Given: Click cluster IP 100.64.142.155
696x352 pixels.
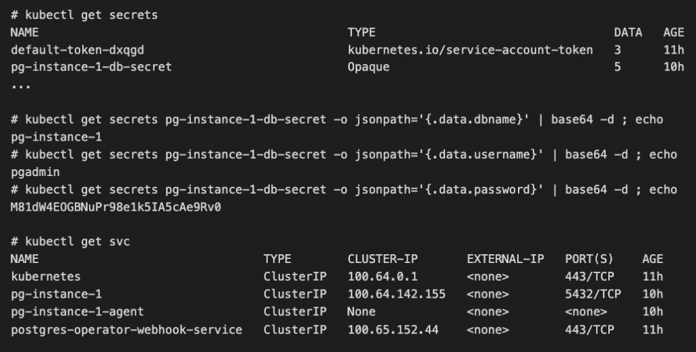Looking at the screenshot, I should pyautogui.click(x=396, y=294).
